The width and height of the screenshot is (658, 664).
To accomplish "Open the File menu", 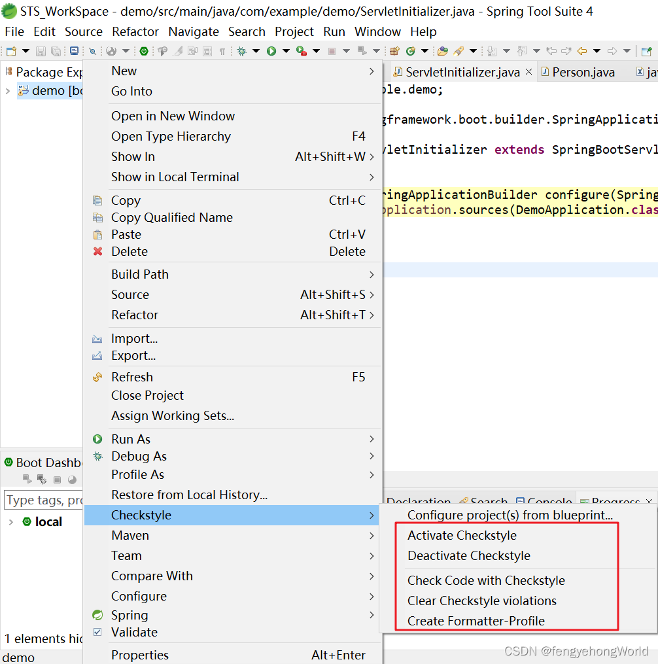I will 14,32.
